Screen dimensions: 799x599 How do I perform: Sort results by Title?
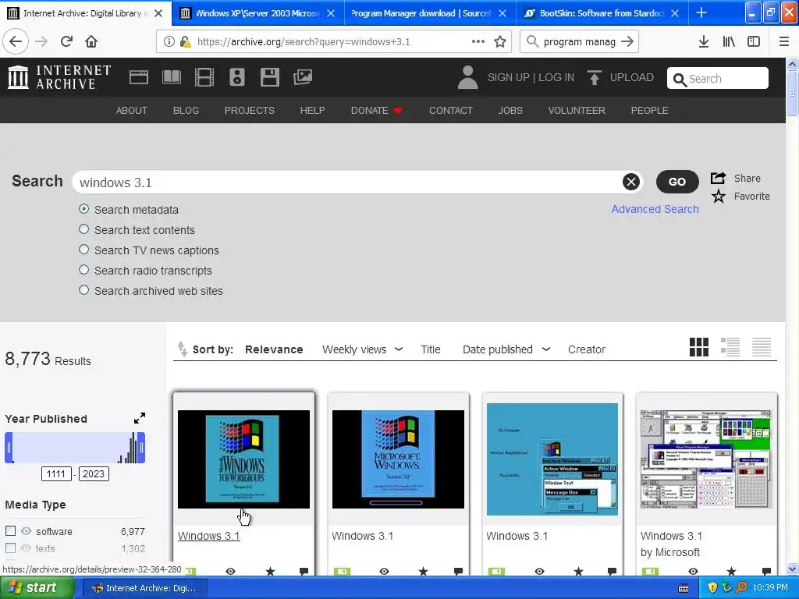pos(431,349)
